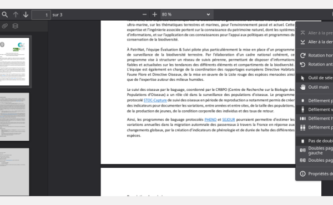This screenshot has height=205, width=333.
Task: Click the page number input field
Action: pyautogui.click(x=41, y=15)
